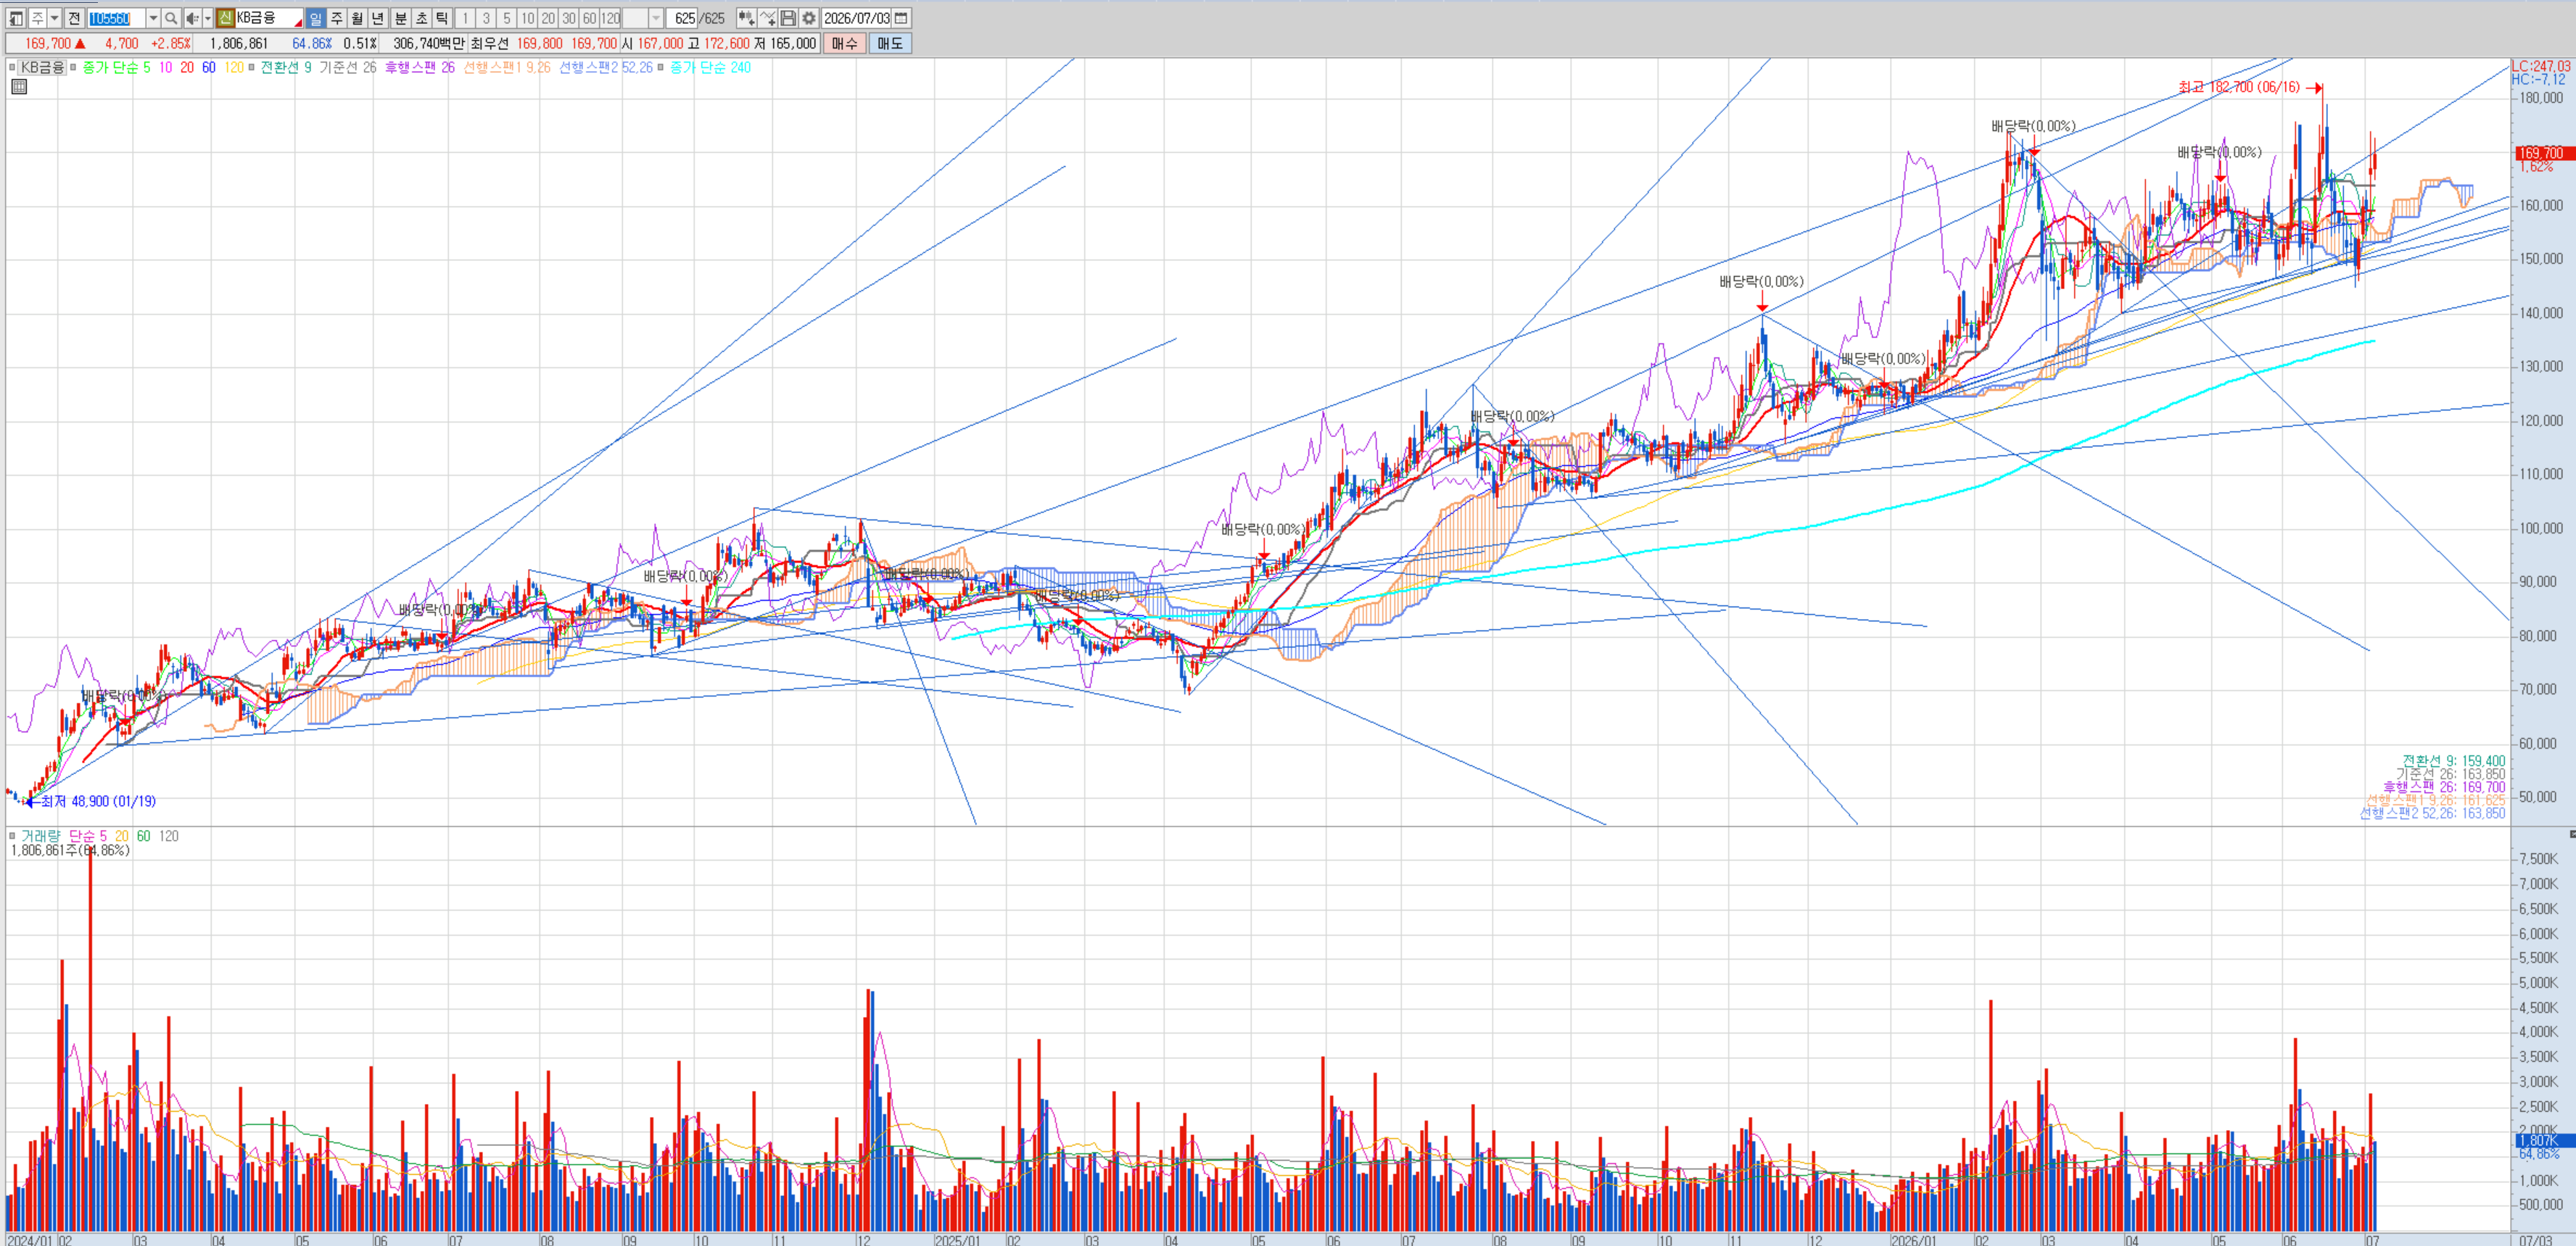Open the 주 type dropdown arrow

click(x=55, y=18)
